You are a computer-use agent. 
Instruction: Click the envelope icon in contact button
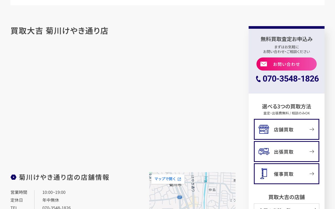coord(264,64)
